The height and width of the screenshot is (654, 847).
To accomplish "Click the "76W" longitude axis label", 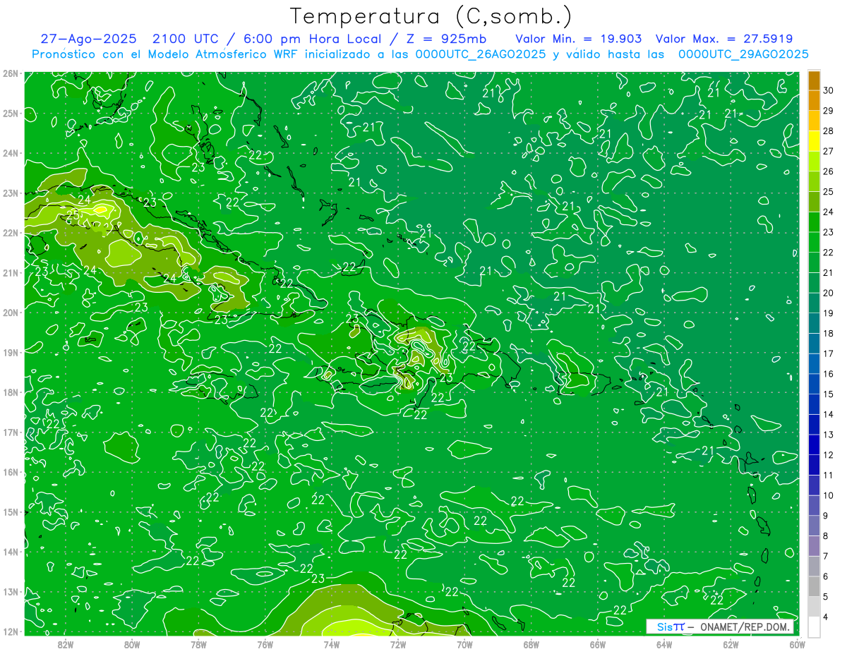I will click(x=265, y=643).
